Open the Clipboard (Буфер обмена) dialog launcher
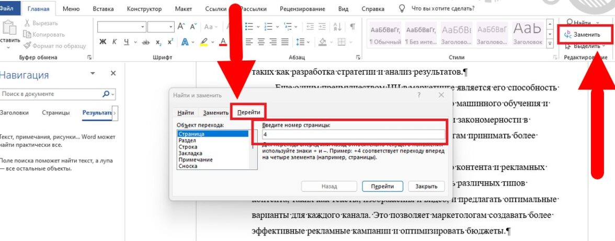The height and width of the screenshot is (241, 615). click(90, 58)
